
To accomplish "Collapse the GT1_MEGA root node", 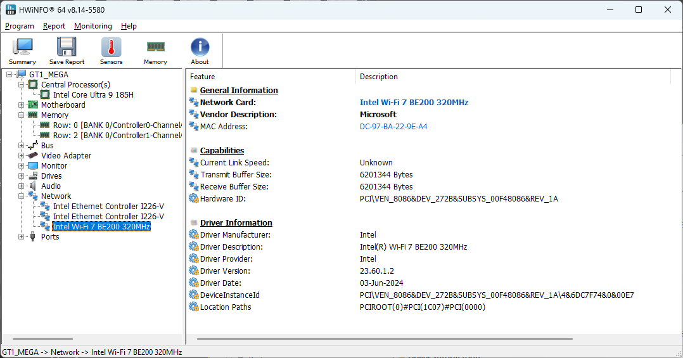I will (x=9, y=75).
